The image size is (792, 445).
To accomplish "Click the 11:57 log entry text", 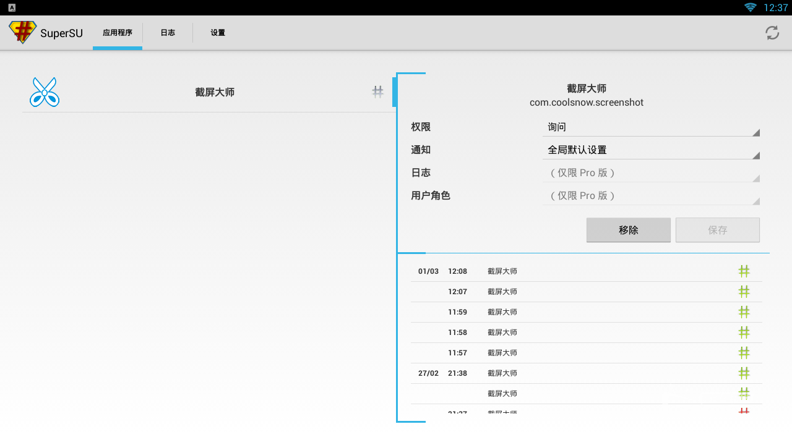I will click(502, 352).
